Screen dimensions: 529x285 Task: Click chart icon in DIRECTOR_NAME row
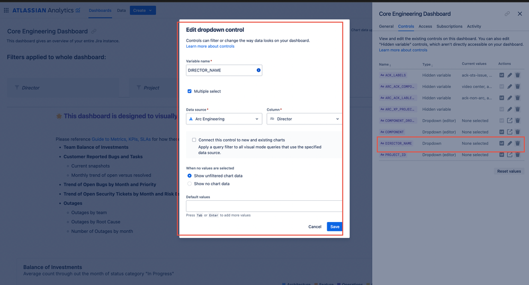tap(501, 143)
